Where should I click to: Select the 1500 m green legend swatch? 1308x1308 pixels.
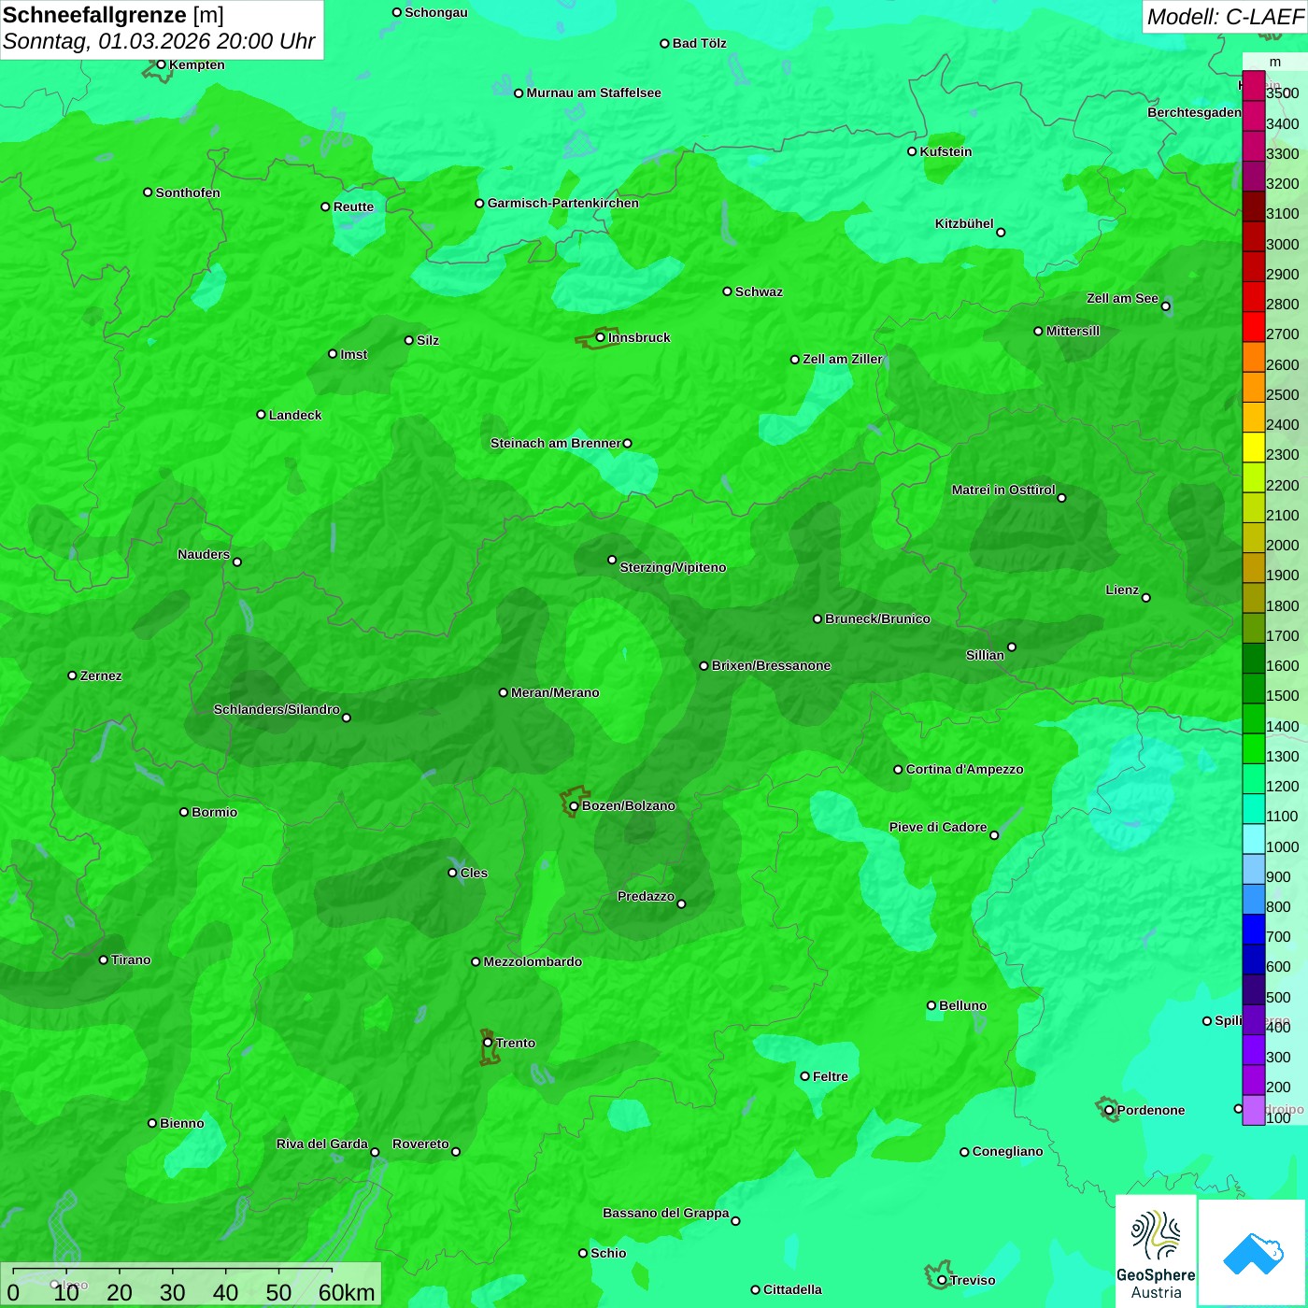click(x=1254, y=689)
